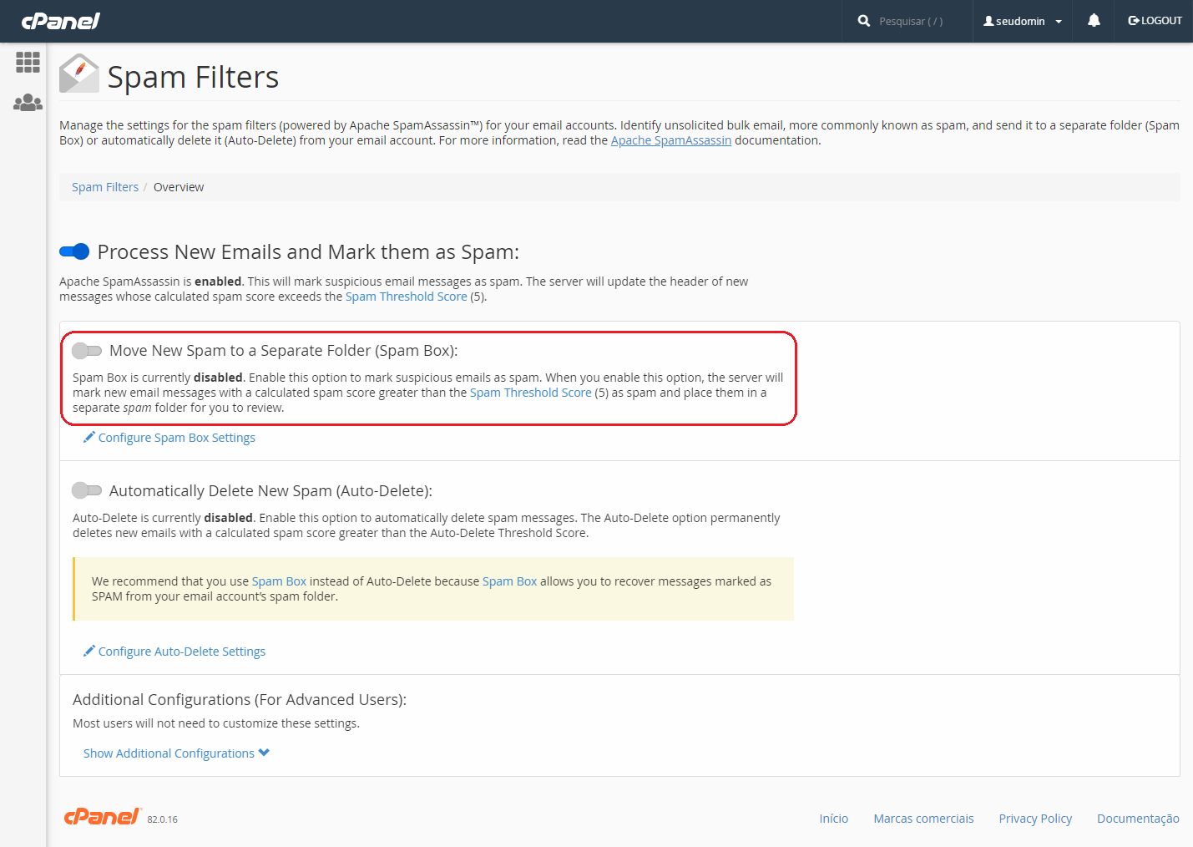The image size is (1193, 847).
Task: Click the pencil icon beside Configure Auto-Delete Settings
Action: pyautogui.click(x=89, y=651)
